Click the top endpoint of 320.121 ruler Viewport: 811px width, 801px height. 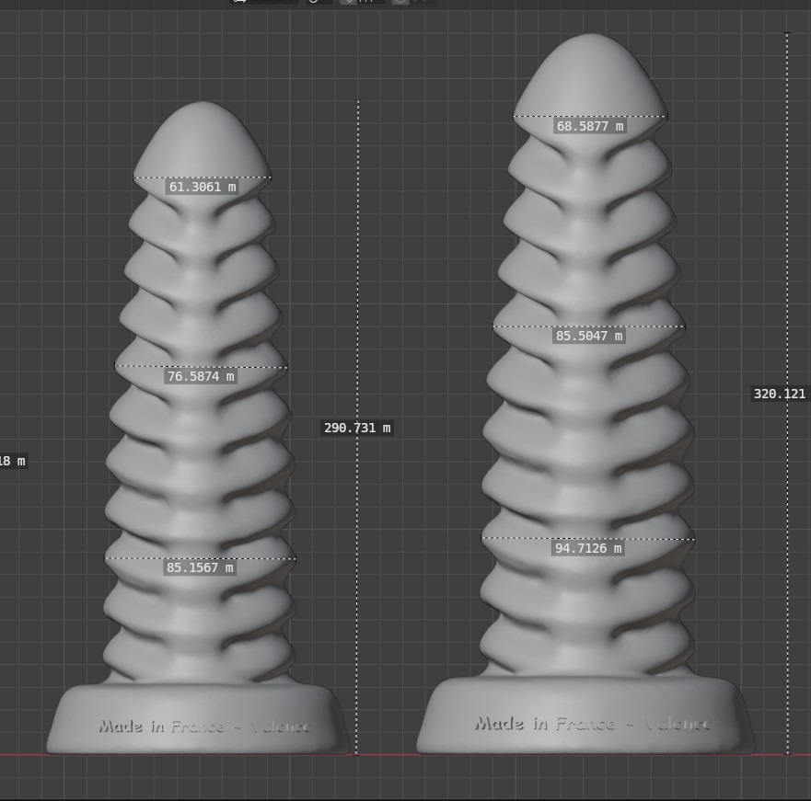coord(787,34)
